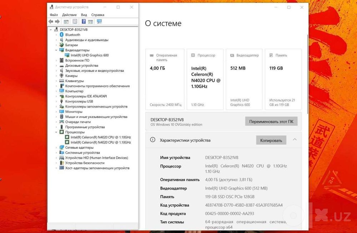The height and width of the screenshot is (233, 357).
Task: Expand the Устройства HID category
Action: [x=56, y=158]
